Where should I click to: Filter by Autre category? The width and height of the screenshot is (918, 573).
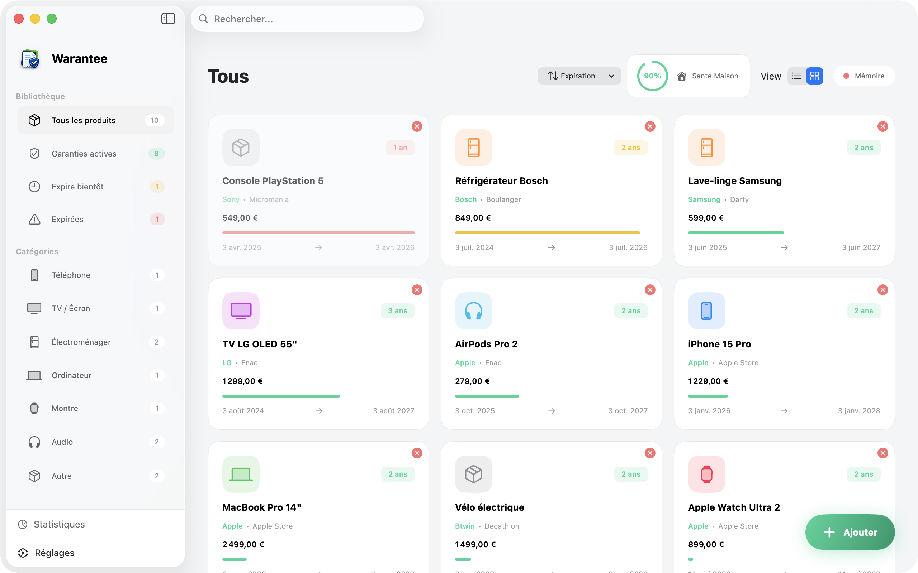[95, 476]
